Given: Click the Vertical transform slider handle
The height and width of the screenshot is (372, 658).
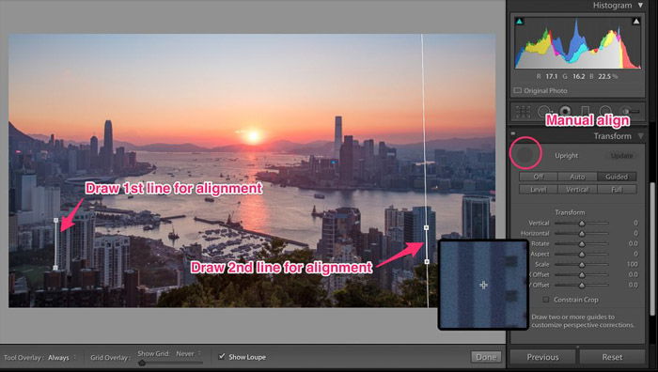Looking at the screenshot, I should [x=582, y=224].
